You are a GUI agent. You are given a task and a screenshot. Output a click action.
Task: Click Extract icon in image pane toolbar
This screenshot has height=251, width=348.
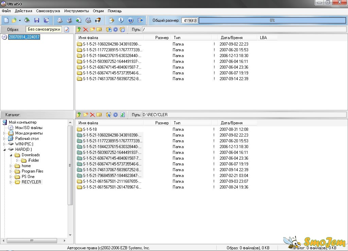click(x=108, y=30)
